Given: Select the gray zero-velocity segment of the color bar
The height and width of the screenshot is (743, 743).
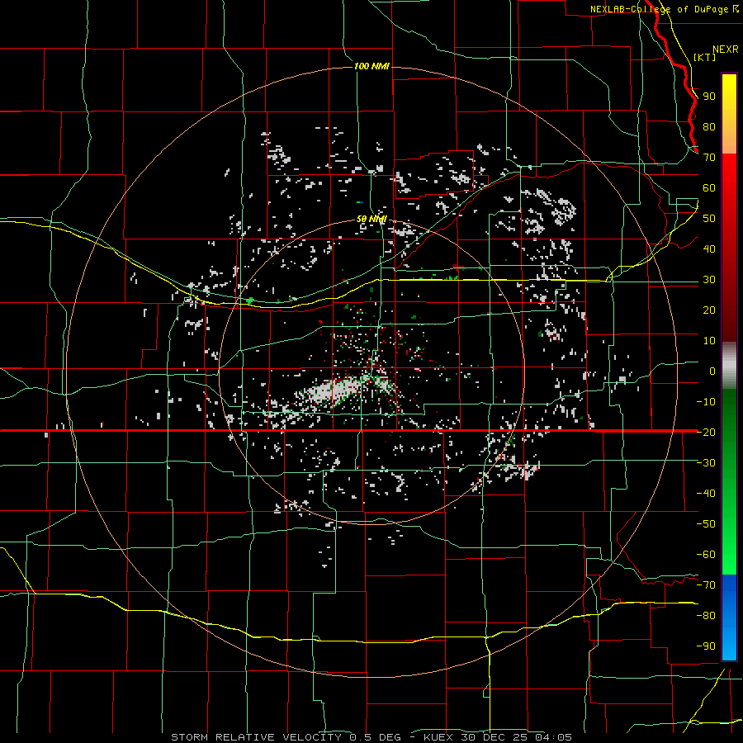Looking at the screenshot, I should [x=729, y=365].
